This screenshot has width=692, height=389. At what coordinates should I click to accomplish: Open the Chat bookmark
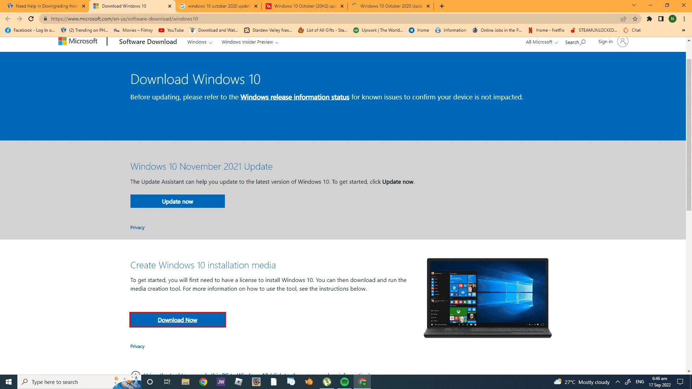[632, 30]
